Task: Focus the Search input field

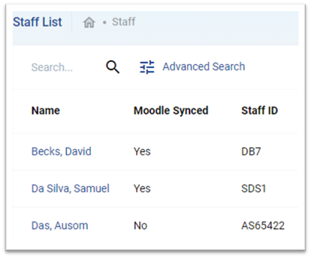Action: coord(65,67)
